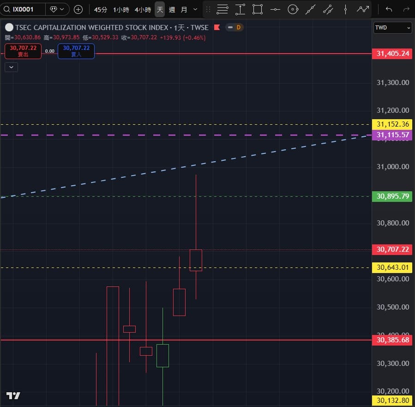Select the circle drawing tool

[293, 10]
